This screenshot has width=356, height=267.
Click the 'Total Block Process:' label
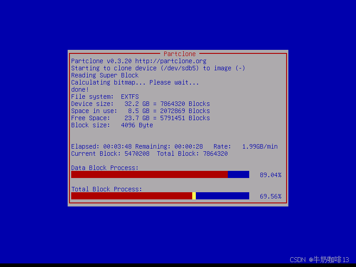pos(106,189)
